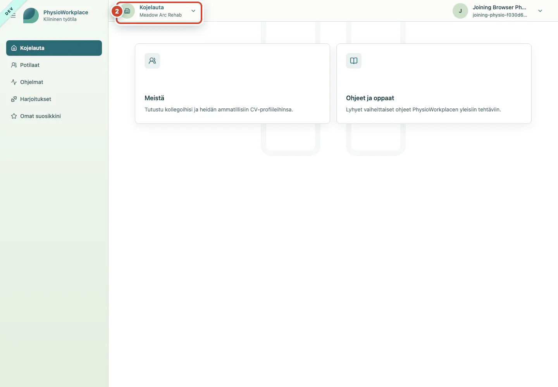558x387 pixels.
Task: Click the Omat suosikkini star icon
Action: tap(14, 116)
